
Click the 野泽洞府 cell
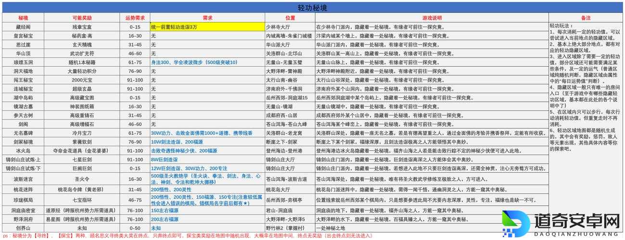point(23,219)
